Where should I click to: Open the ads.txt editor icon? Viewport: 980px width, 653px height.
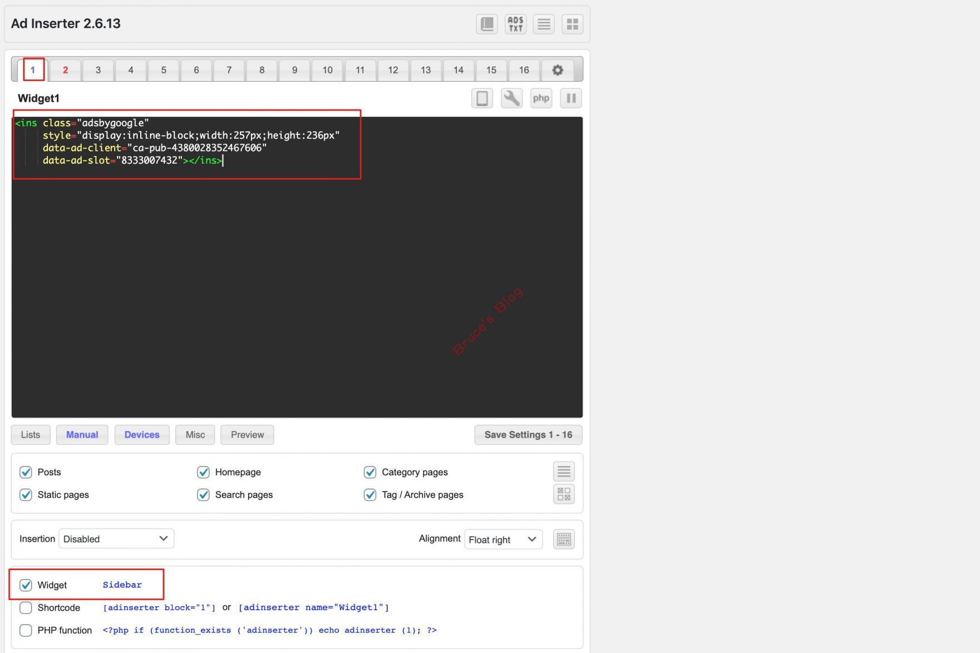coord(515,24)
